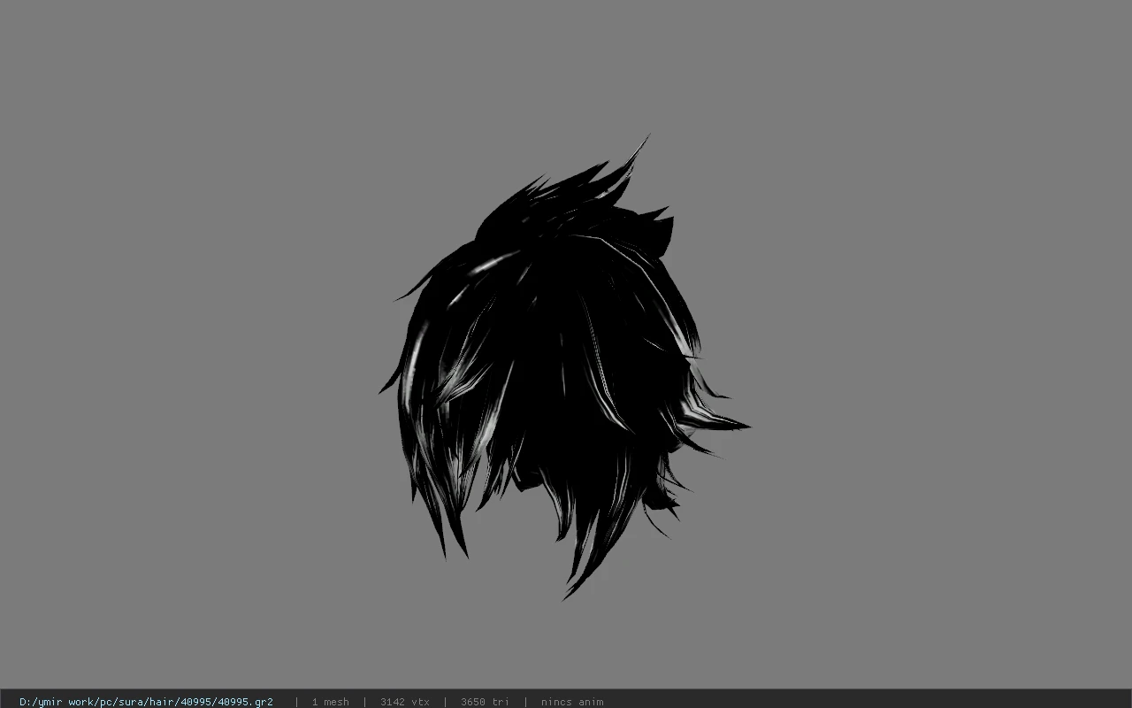Click the "nincs anim" status entry
Screen dimensions: 1132x708
tap(572, 702)
